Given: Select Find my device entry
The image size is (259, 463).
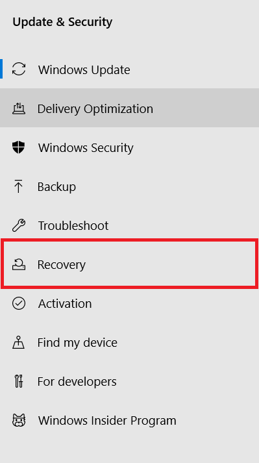Looking at the screenshot, I should 129,342.
